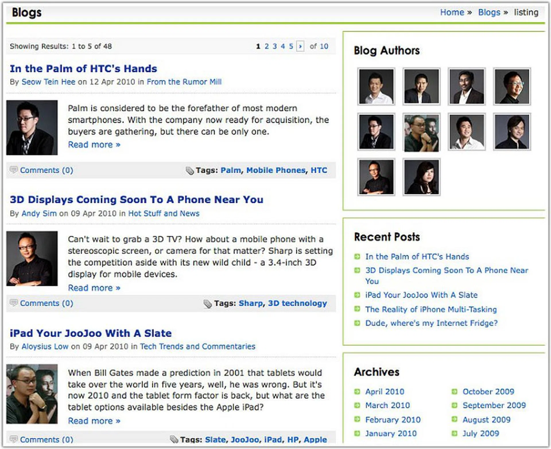Click the next page arrow in pagination

pos(300,46)
